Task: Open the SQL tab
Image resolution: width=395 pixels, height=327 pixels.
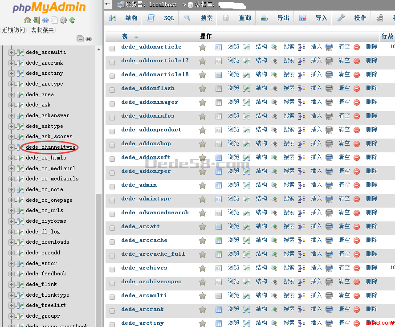Action: point(163,18)
